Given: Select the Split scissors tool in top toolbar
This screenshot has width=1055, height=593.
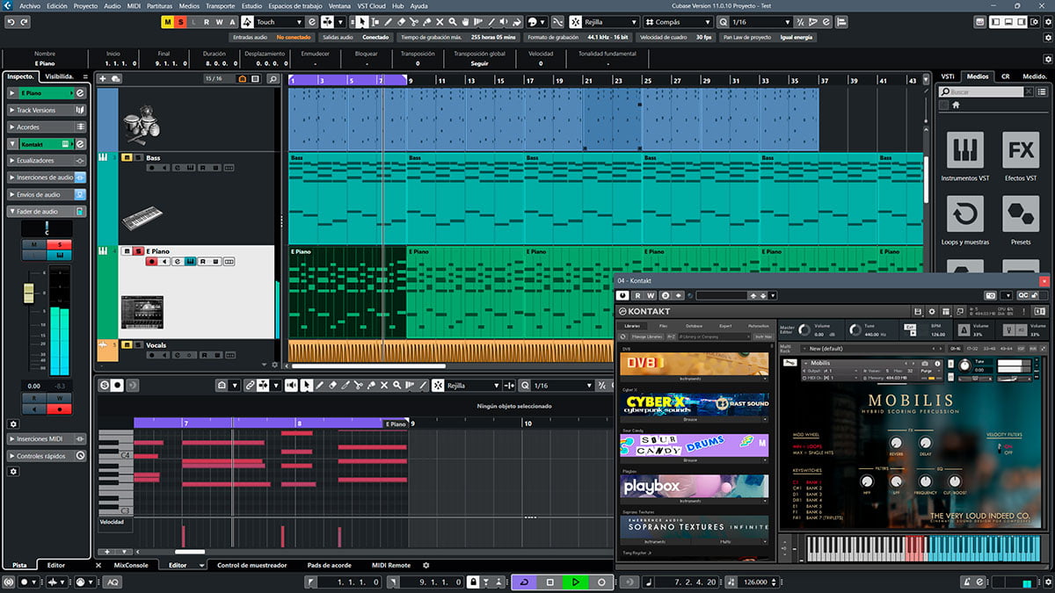Looking at the screenshot, I should pyautogui.click(x=414, y=22).
